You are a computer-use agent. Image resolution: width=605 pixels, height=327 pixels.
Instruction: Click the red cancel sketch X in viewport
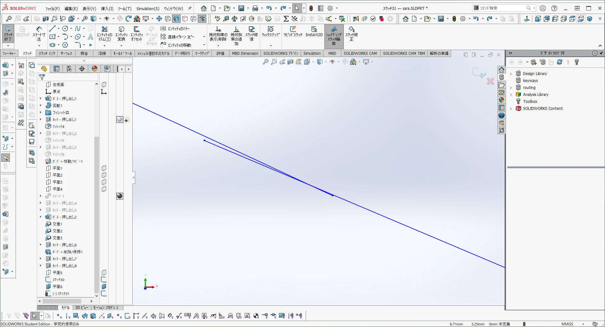tap(490, 81)
